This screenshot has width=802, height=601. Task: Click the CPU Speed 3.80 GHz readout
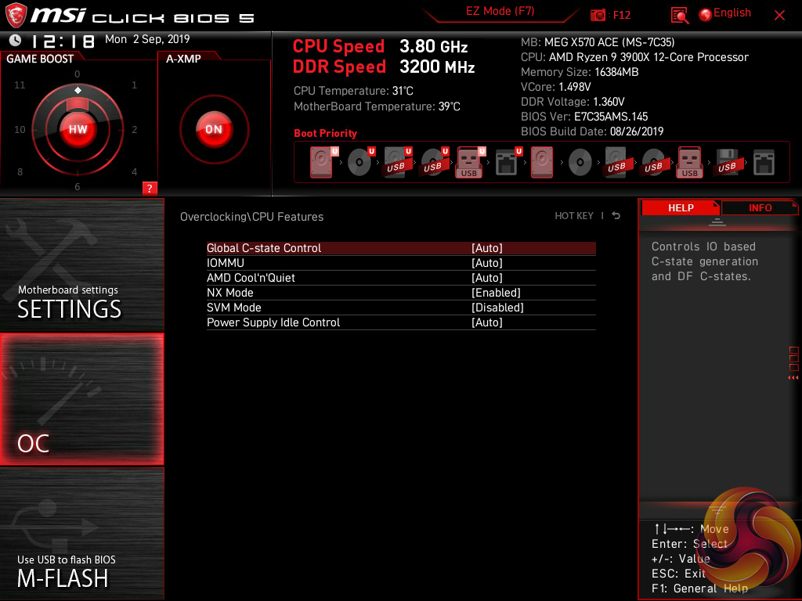pyautogui.click(x=380, y=46)
